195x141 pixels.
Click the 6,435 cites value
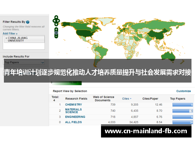coord(135,111)
